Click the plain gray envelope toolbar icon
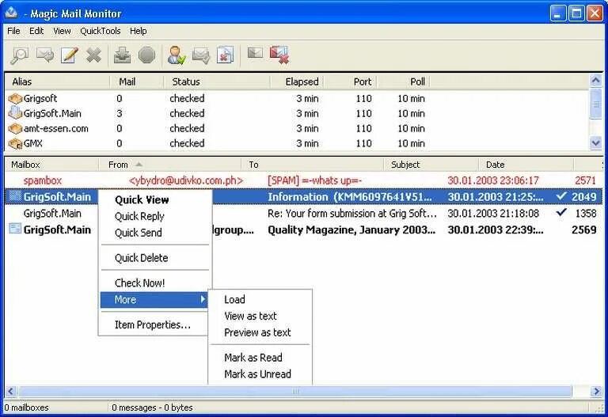 pyautogui.click(x=255, y=53)
